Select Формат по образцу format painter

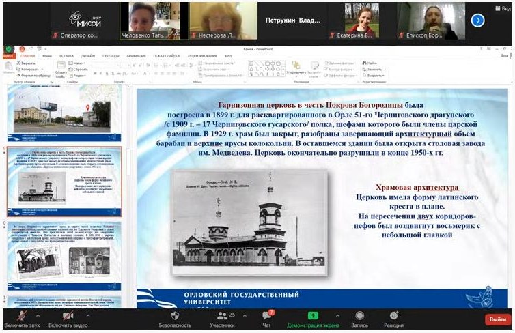pyautogui.click(x=33, y=75)
